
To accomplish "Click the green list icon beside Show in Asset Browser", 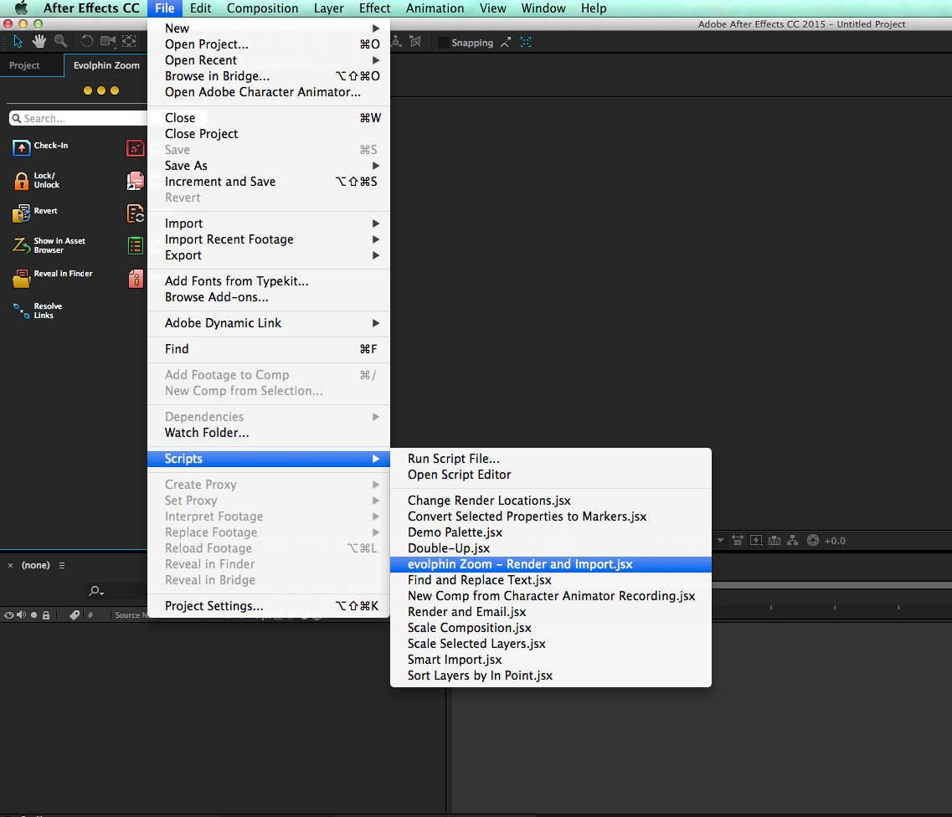I will (136, 245).
